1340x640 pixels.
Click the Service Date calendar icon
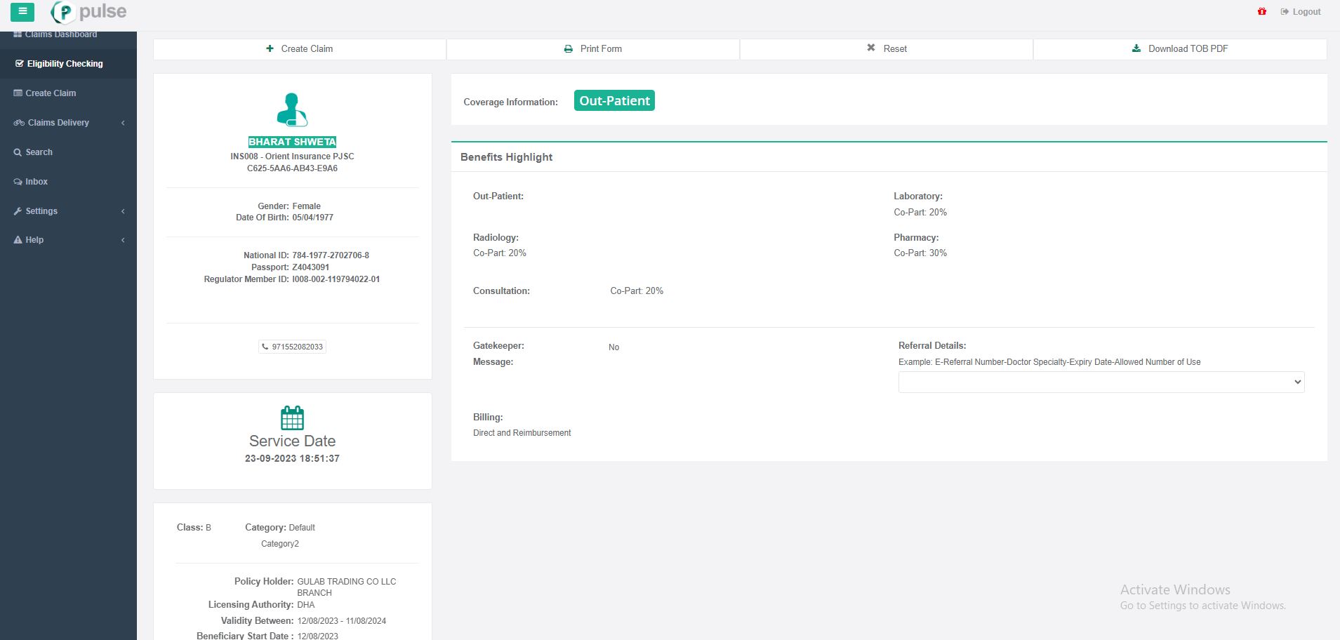(292, 418)
